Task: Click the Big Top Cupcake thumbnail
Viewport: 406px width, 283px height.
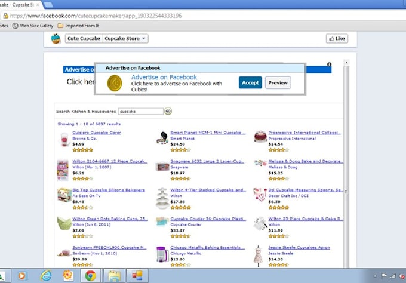Action: 64,195
